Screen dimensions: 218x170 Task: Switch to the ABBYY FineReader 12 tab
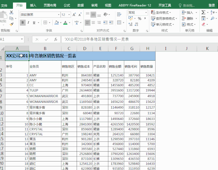click(135, 5)
